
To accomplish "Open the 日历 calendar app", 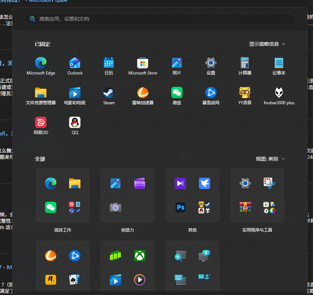I will tap(109, 66).
